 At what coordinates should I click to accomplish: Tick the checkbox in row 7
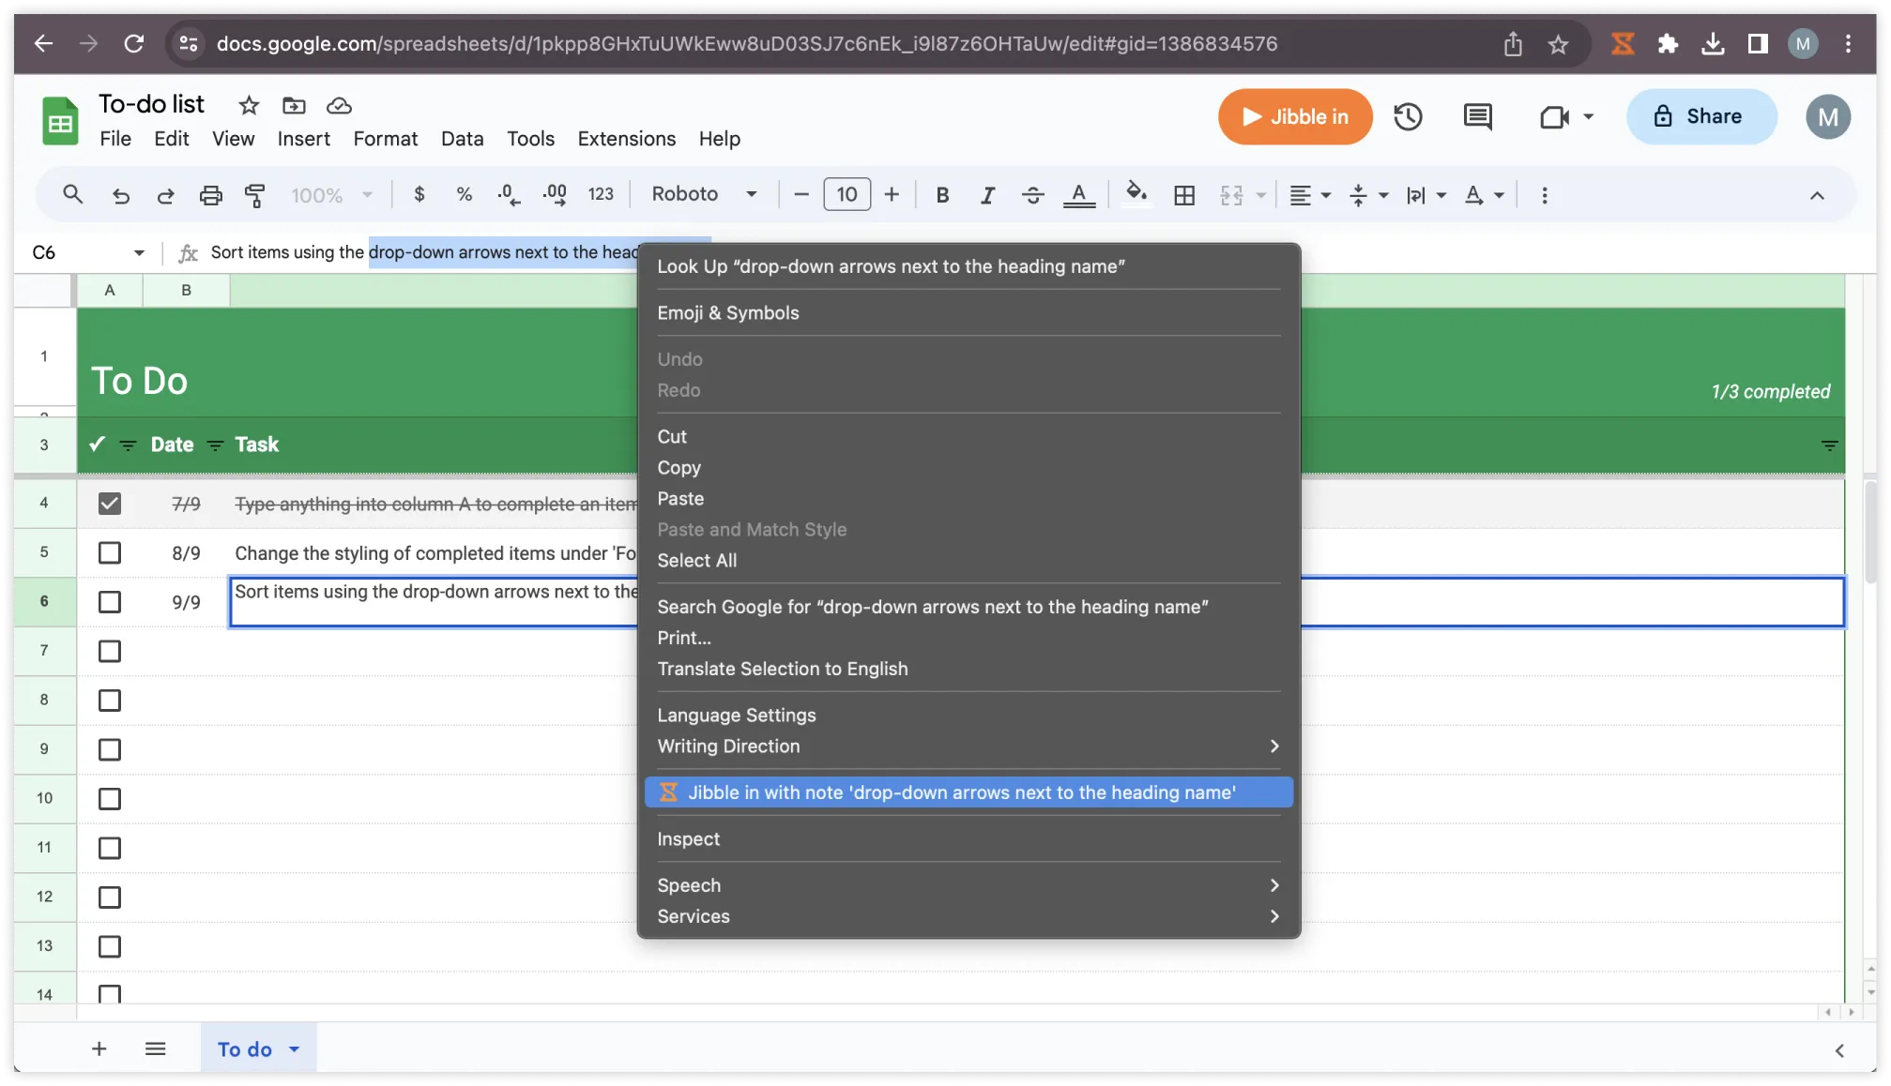(110, 651)
